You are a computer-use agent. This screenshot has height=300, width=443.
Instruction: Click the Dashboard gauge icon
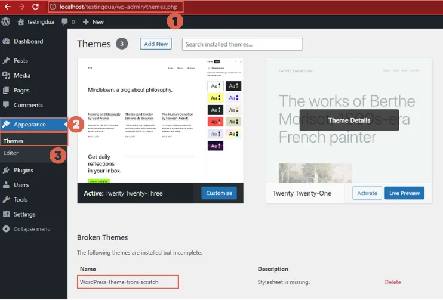6,41
